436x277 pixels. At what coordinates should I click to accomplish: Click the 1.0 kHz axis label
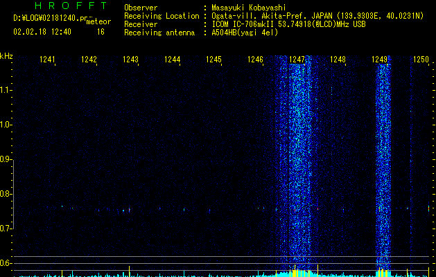click(6, 125)
